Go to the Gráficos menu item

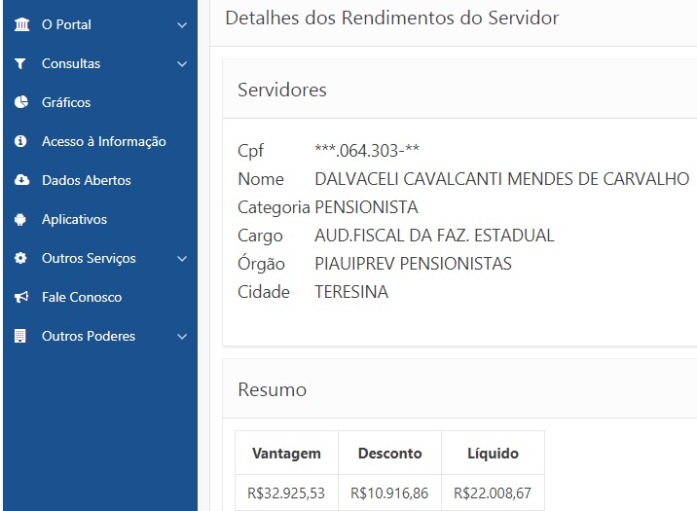pos(100,102)
